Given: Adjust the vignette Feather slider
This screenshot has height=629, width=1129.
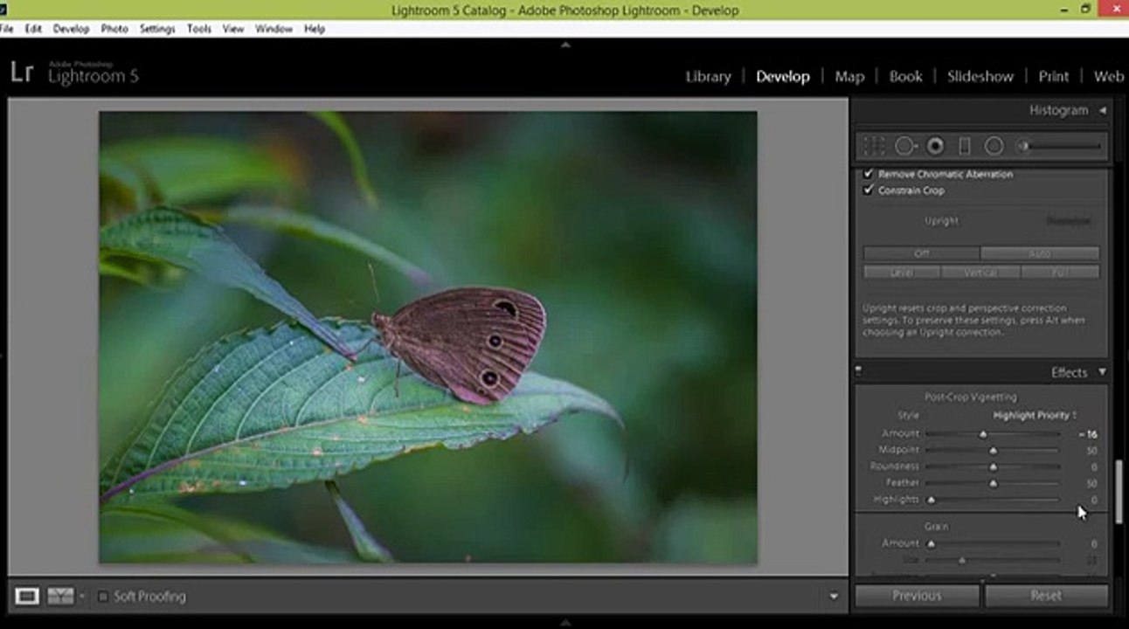Looking at the screenshot, I should pyautogui.click(x=992, y=483).
